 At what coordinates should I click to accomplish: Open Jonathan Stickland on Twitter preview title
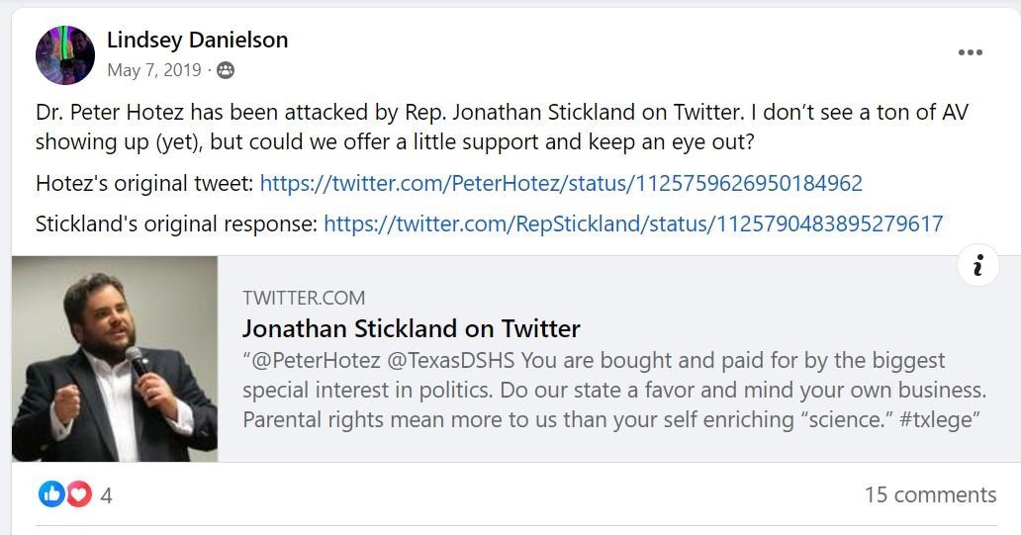(x=411, y=328)
